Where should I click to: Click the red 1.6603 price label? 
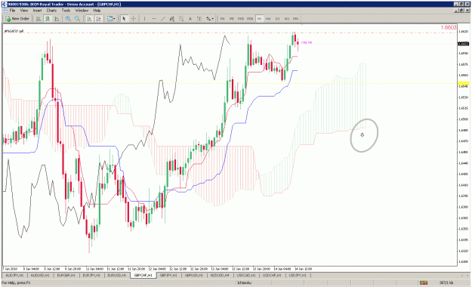(x=449, y=27)
